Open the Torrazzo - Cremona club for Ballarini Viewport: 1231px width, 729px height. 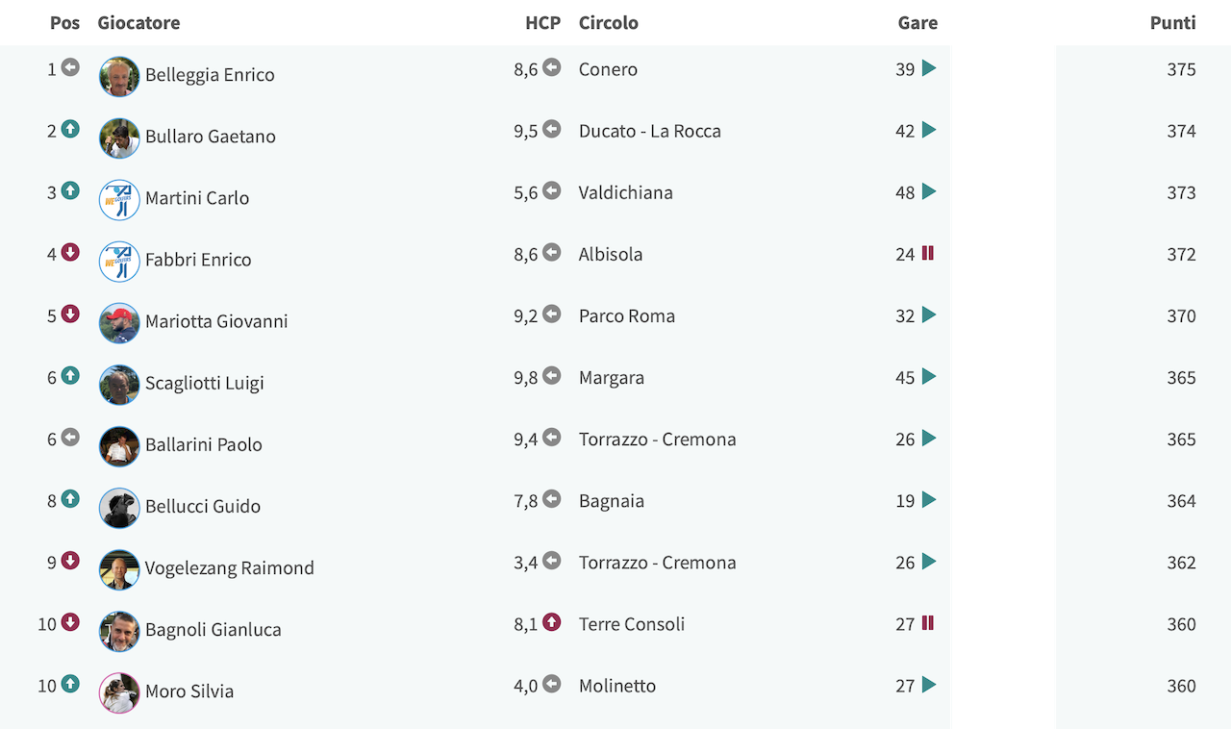click(658, 440)
